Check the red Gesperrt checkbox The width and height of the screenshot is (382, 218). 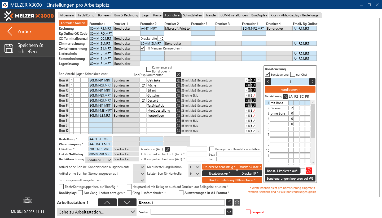(248, 212)
